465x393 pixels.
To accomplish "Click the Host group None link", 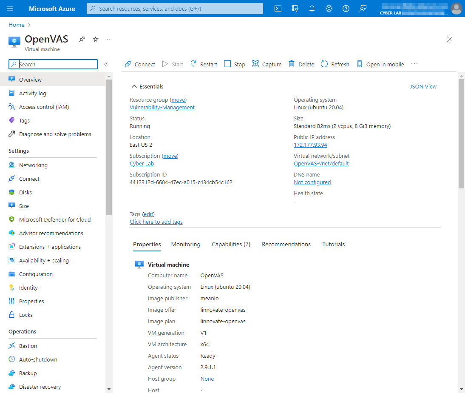I will click(207, 379).
